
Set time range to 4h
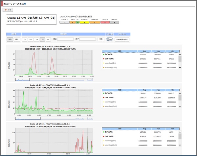tap(48, 39)
